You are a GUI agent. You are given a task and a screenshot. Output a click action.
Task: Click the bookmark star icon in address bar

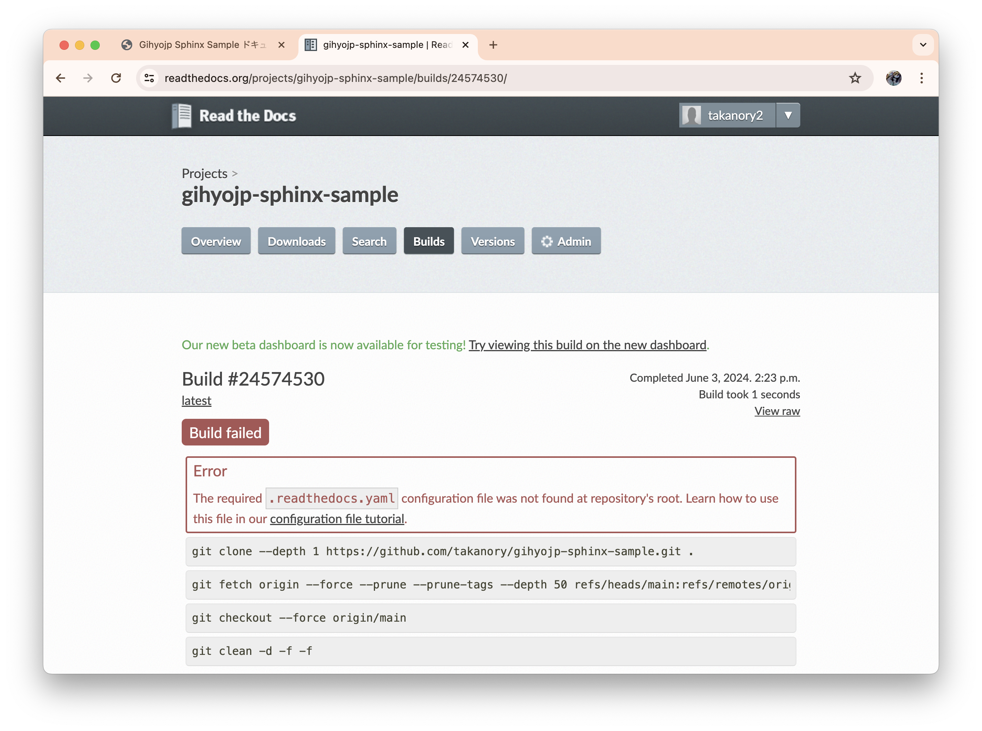coord(854,78)
